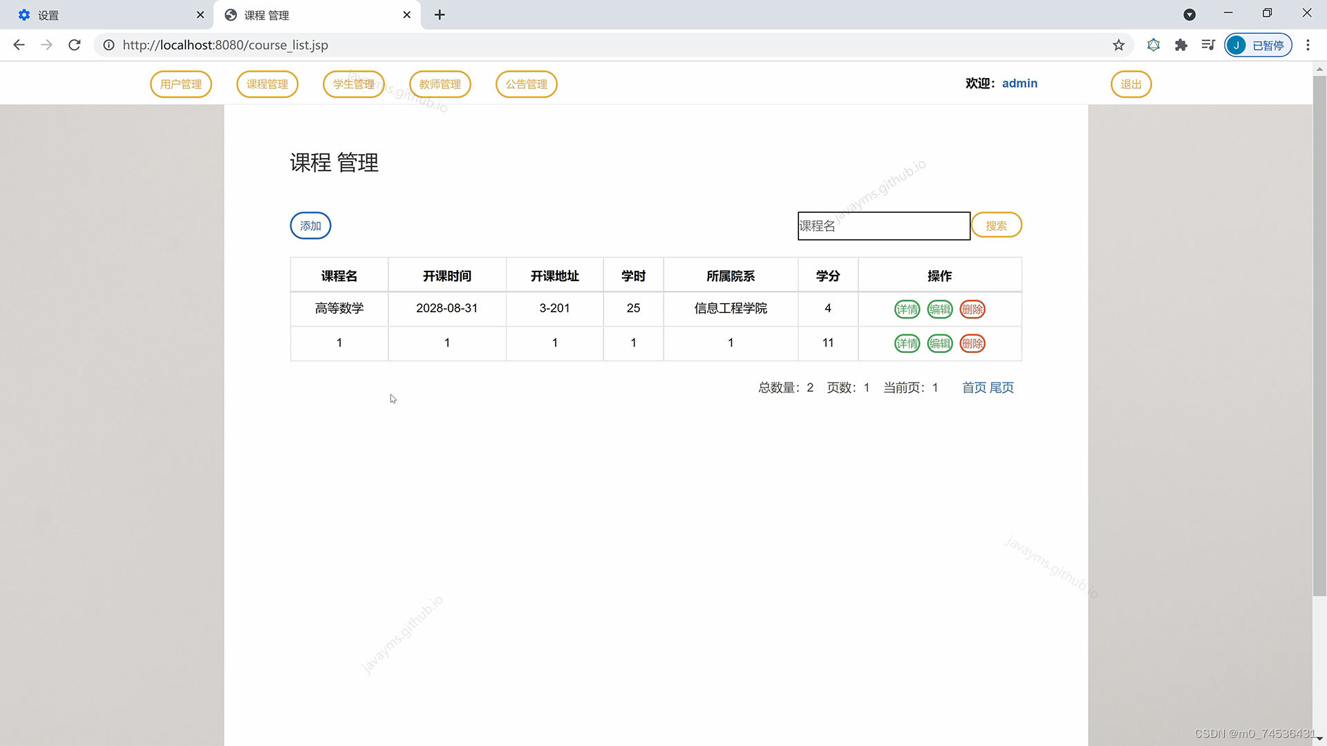Click the 学时 column header
Screen dimensions: 1327x746
[x=634, y=276]
